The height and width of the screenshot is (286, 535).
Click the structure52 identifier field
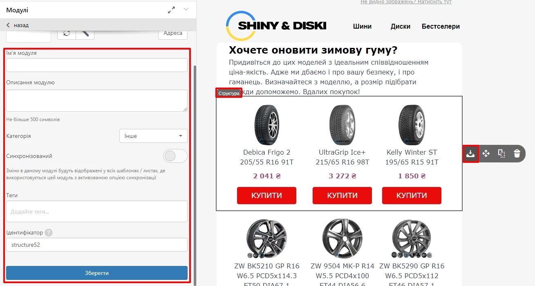click(x=97, y=245)
